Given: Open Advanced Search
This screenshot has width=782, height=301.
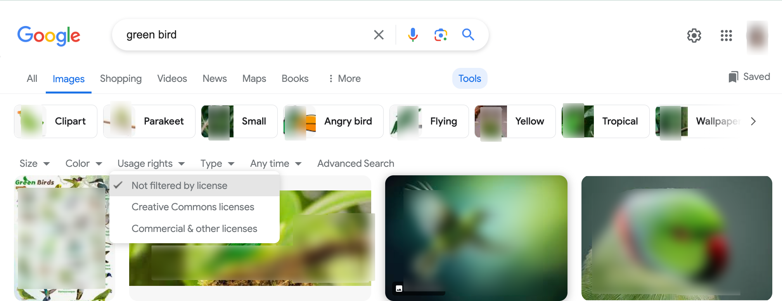Looking at the screenshot, I should [x=355, y=163].
